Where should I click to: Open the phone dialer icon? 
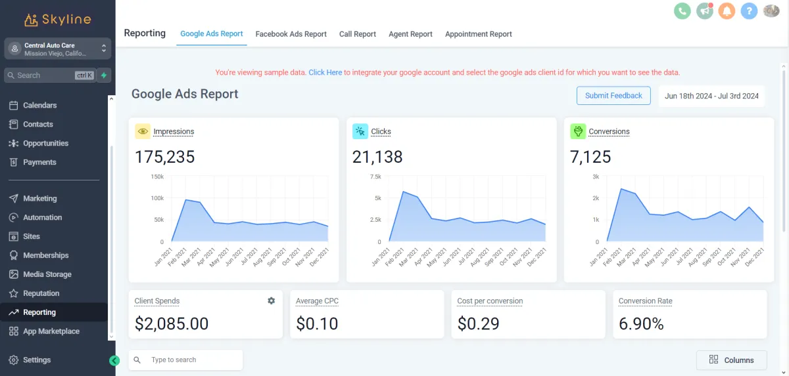682,11
